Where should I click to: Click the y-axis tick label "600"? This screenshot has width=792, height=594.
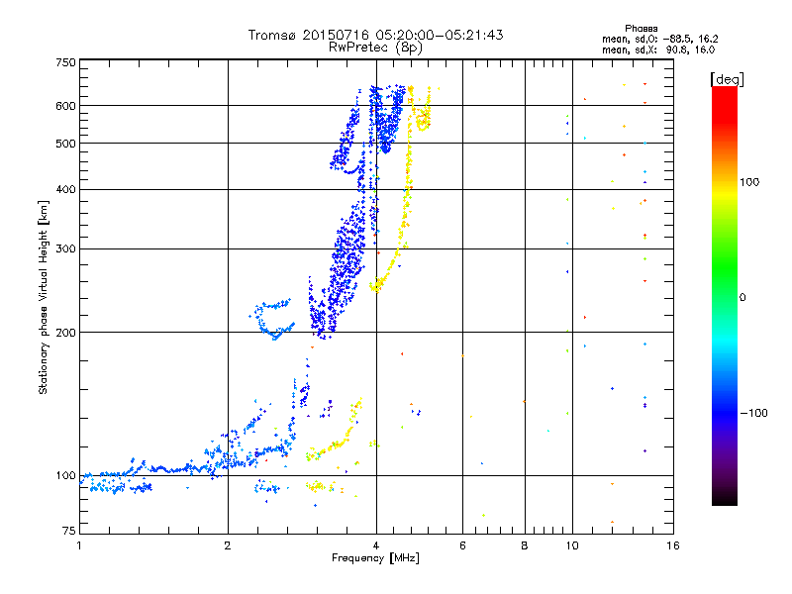click(65, 106)
